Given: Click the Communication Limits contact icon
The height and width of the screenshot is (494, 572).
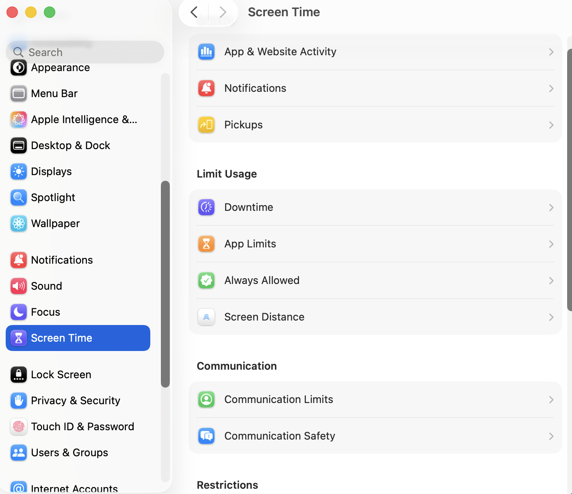Looking at the screenshot, I should point(206,399).
